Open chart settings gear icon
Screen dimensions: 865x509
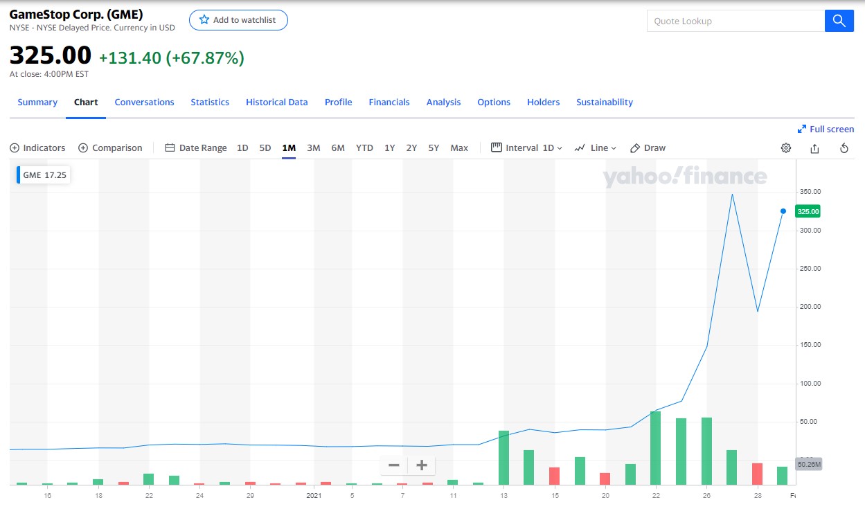[x=786, y=148]
